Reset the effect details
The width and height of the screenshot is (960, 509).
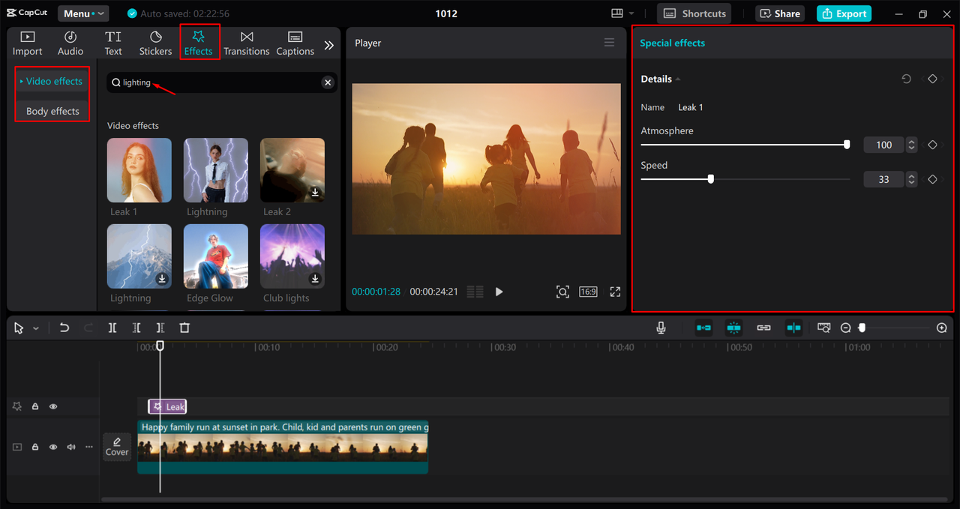coord(906,79)
